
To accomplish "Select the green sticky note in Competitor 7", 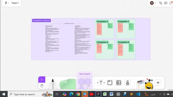I will (131, 27).
